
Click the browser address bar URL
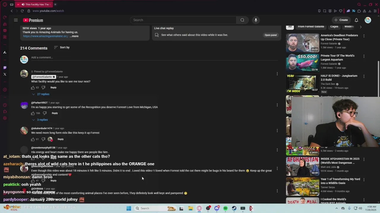48,11
